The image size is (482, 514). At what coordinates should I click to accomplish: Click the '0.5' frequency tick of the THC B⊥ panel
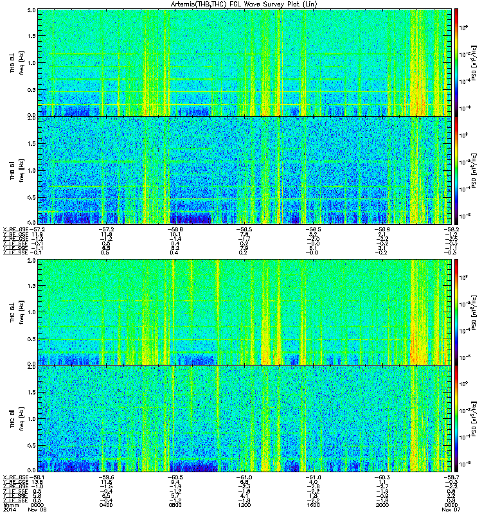[31, 339]
